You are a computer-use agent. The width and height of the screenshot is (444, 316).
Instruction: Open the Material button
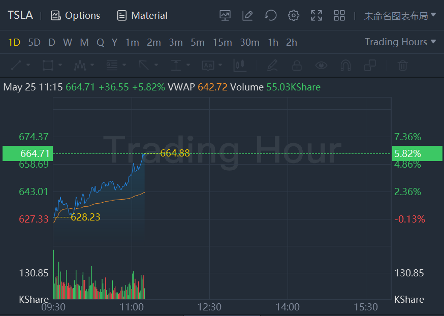pos(142,16)
